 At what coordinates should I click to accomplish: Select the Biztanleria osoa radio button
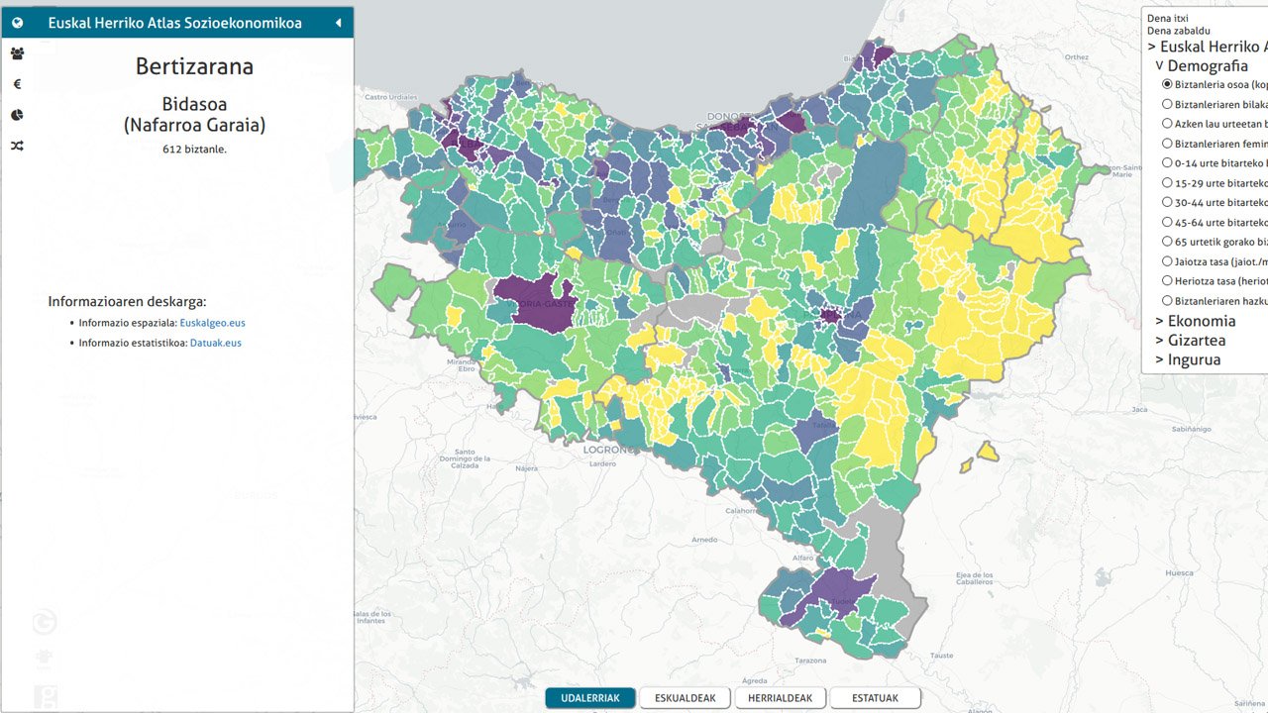pos(1167,85)
